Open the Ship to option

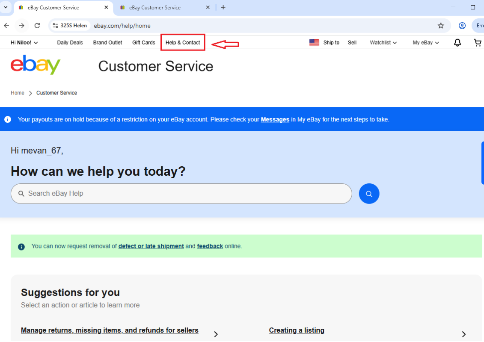pos(331,43)
